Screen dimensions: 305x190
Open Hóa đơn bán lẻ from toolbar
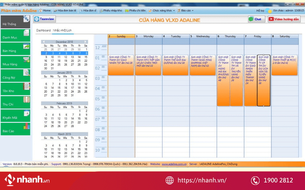point(65,10)
